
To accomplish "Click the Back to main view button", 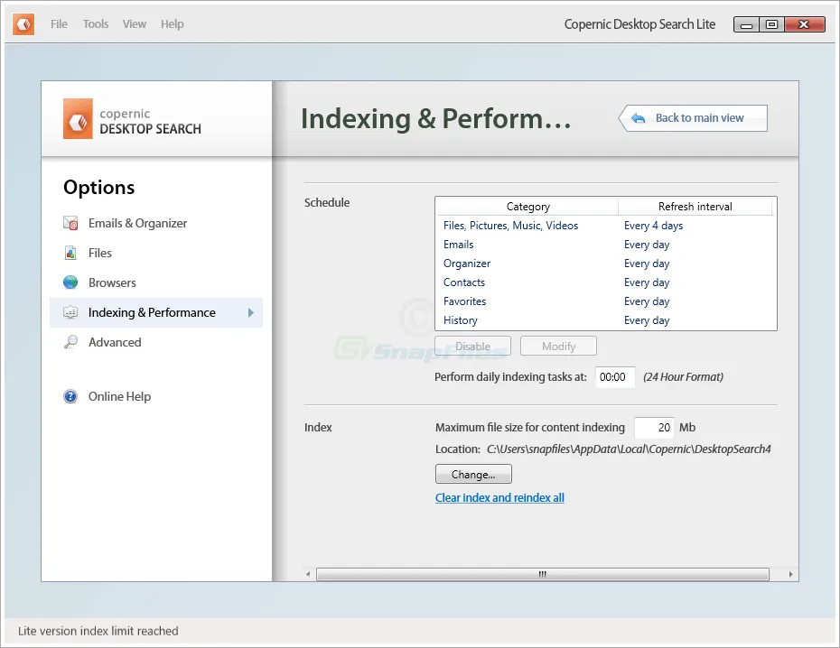I will [693, 117].
